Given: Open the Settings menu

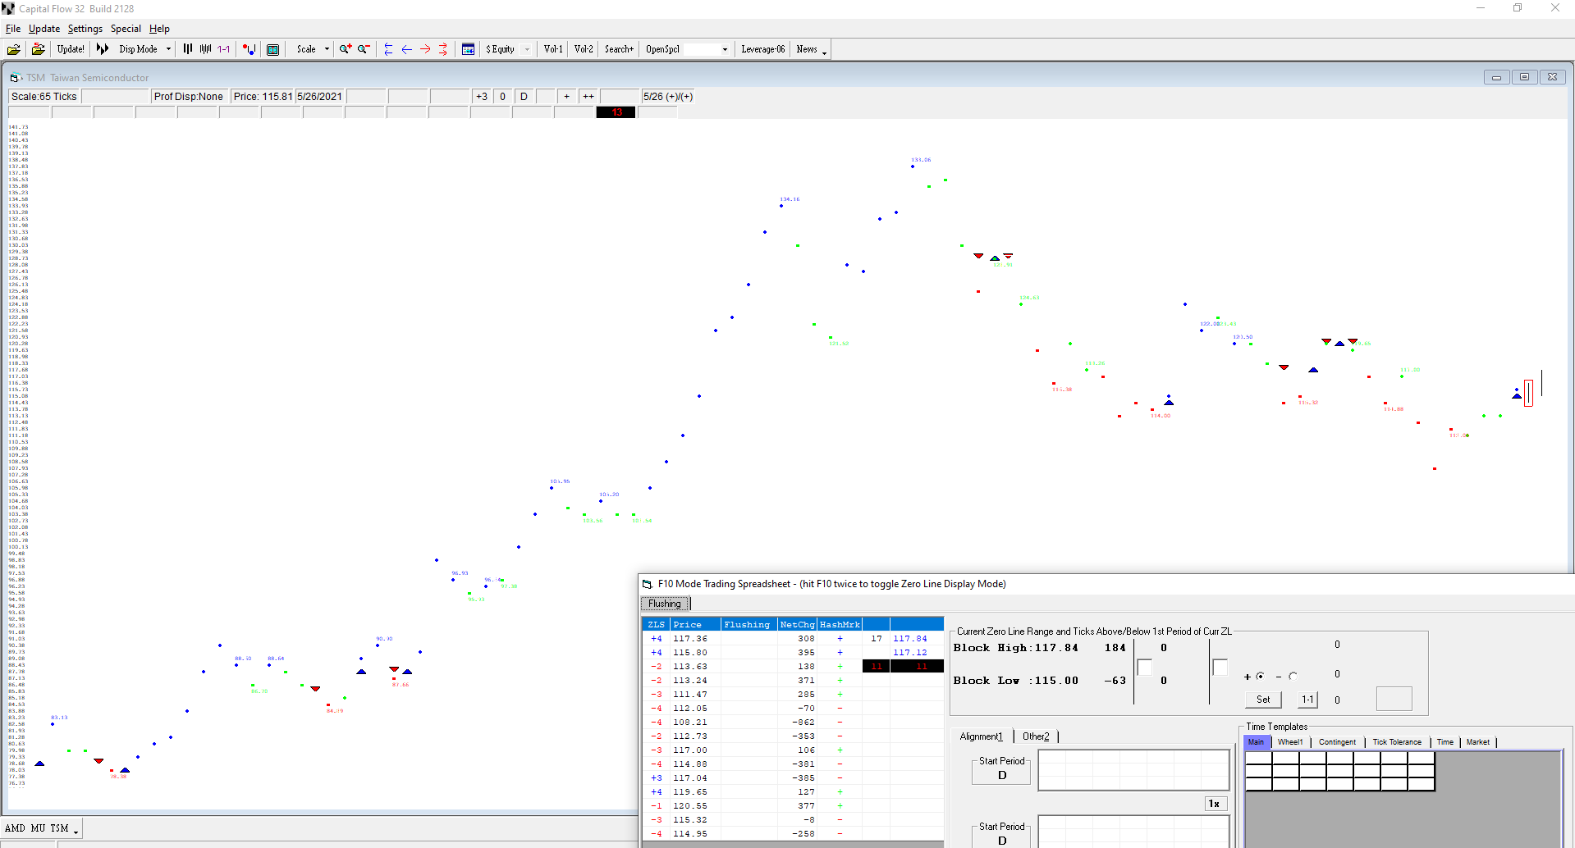Looking at the screenshot, I should [x=85, y=29].
